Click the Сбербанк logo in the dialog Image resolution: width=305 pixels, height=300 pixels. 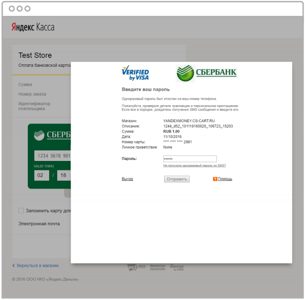coord(206,73)
